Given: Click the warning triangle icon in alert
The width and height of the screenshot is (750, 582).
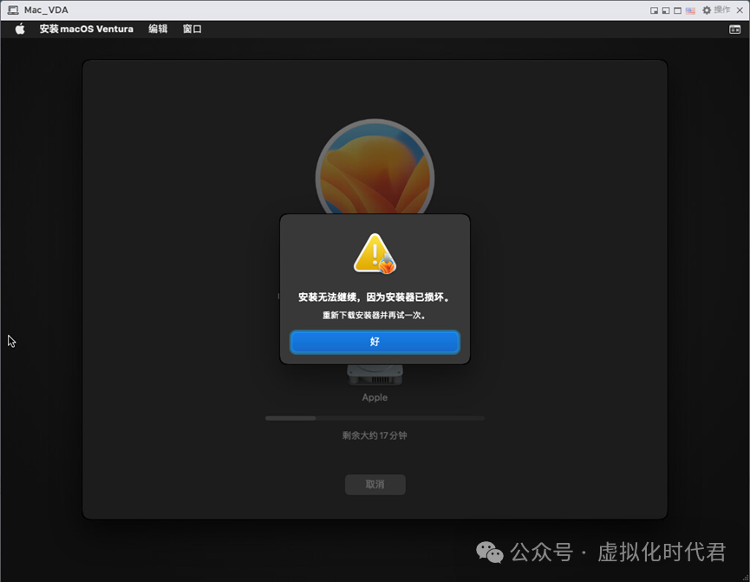Looking at the screenshot, I should click(375, 253).
